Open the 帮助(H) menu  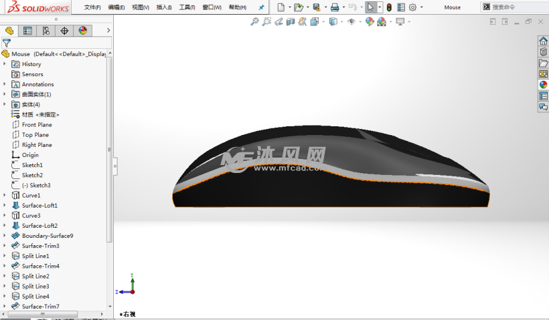coord(238,7)
